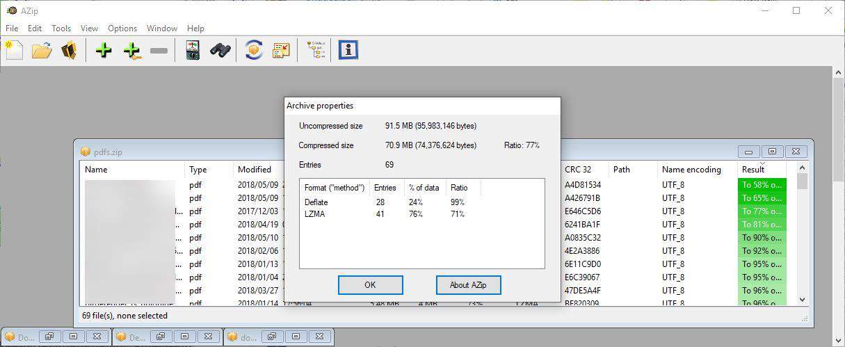This screenshot has height=347, width=845.
Task: Sort file list by CRC 32 column header
Action: 584,170
